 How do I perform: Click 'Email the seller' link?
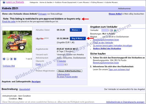[x=9, y=22]
